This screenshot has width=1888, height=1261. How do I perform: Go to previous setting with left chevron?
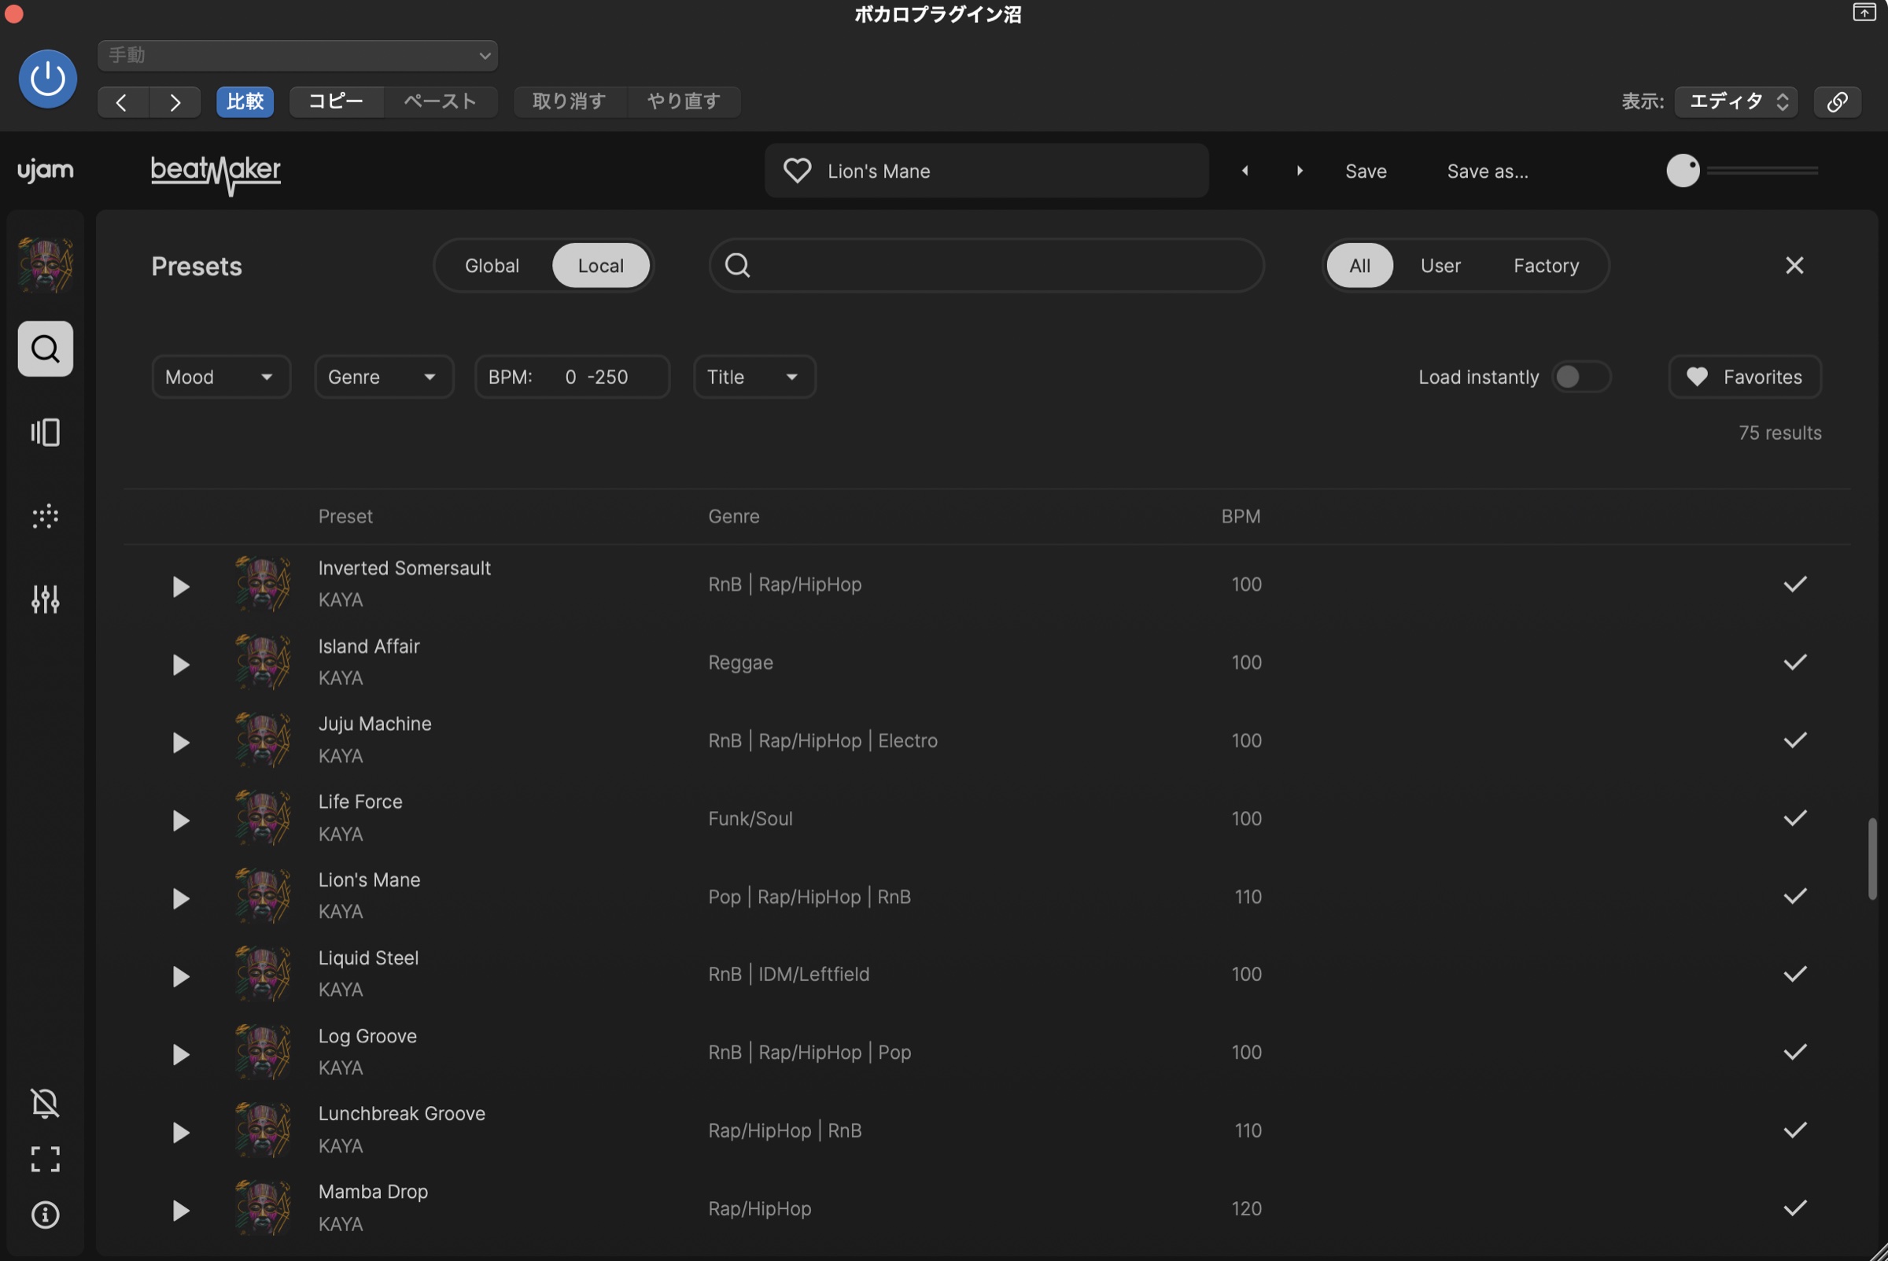(122, 102)
